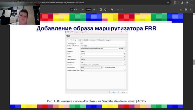The image size is (195, 110).
Task: Open the Chrome extensions puzzle icon
Action: pyautogui.click(x=175, y=2)
